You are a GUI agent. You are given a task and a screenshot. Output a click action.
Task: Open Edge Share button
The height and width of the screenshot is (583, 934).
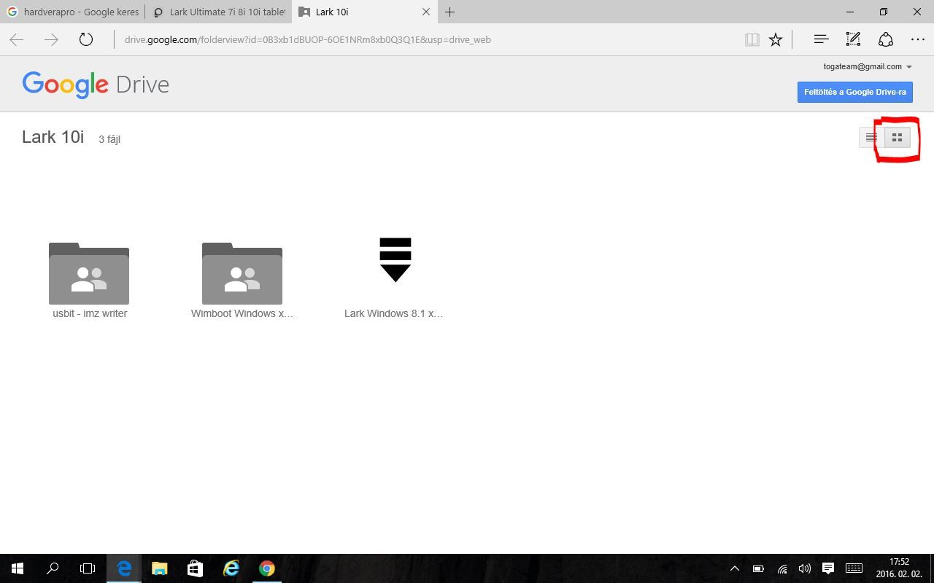[885, 39]
